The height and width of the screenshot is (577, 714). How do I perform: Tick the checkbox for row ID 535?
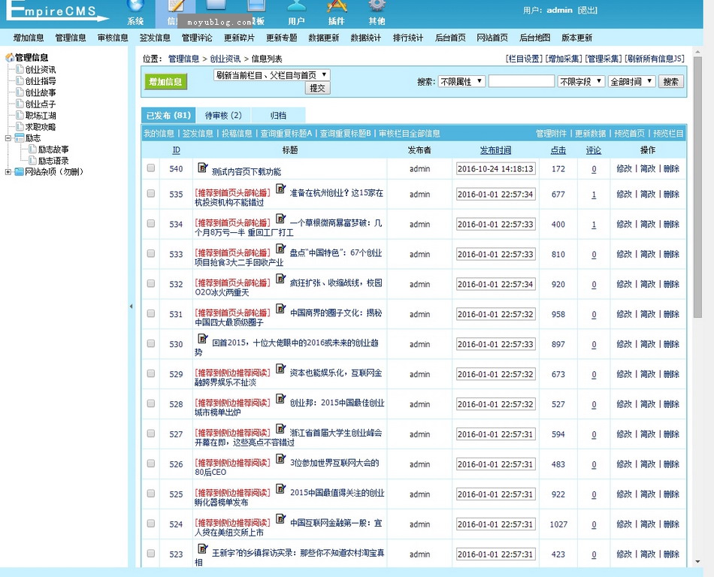click(151, 193)
